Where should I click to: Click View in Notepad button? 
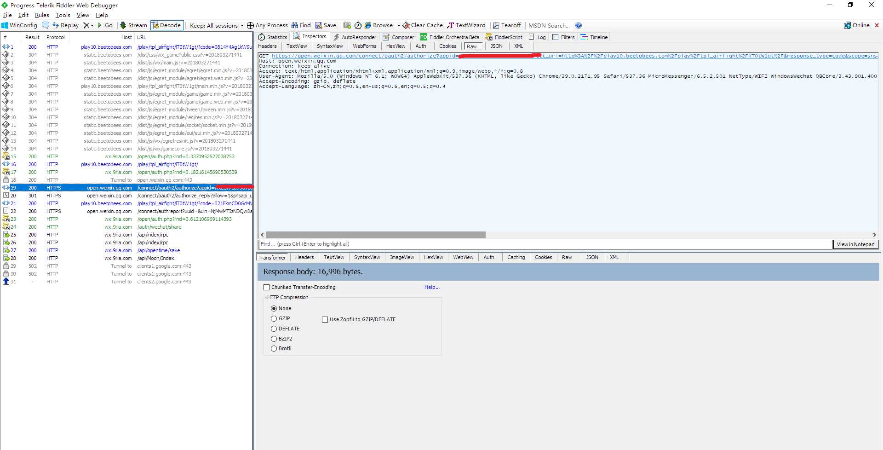855,244
